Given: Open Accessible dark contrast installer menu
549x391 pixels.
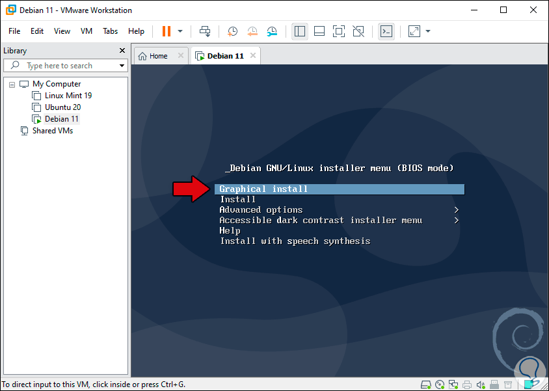Looking at the screenshot, I should [321, 221].
